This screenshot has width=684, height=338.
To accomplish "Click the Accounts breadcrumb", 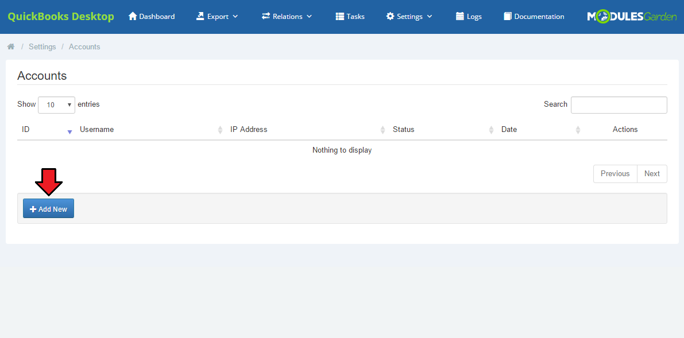I will click(84, 46).
